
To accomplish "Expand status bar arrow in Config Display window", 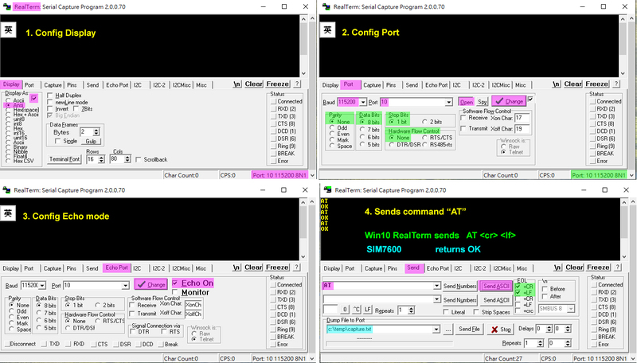I will coord(312,175).
